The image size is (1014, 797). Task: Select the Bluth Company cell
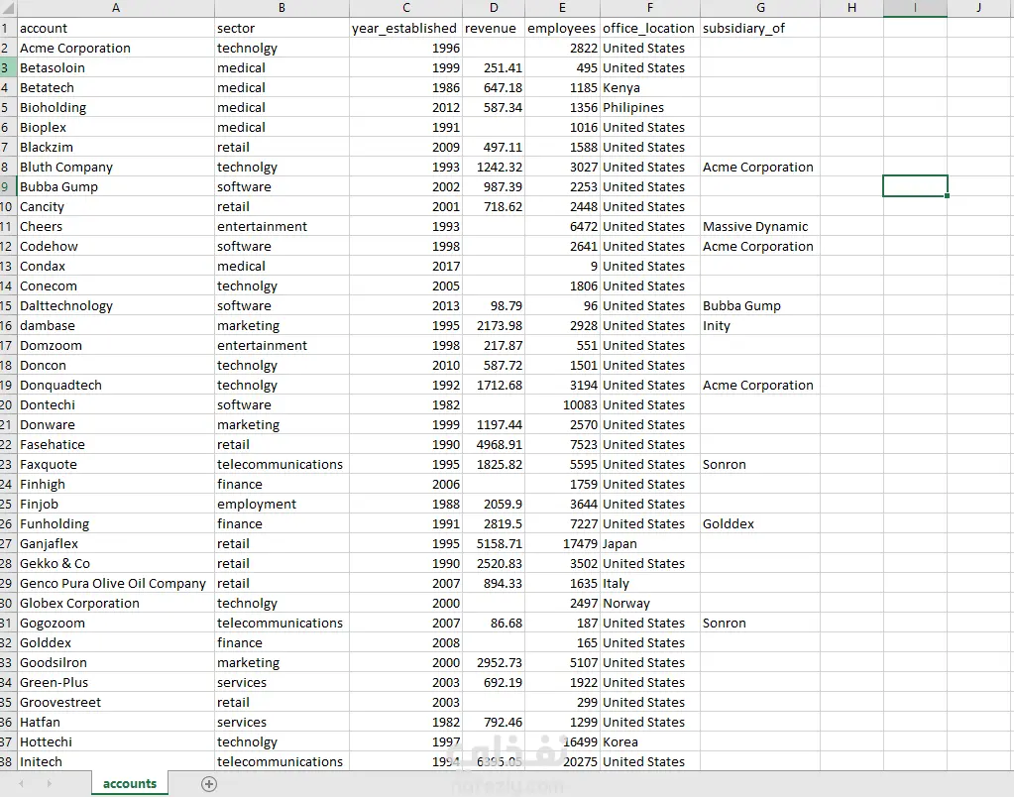[x=116, y=167]
